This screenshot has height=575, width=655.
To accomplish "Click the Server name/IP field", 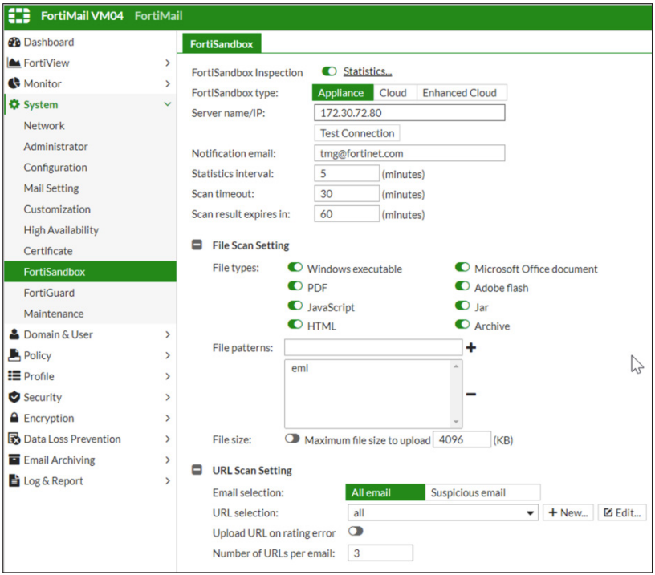I will (x=409, y=112).
